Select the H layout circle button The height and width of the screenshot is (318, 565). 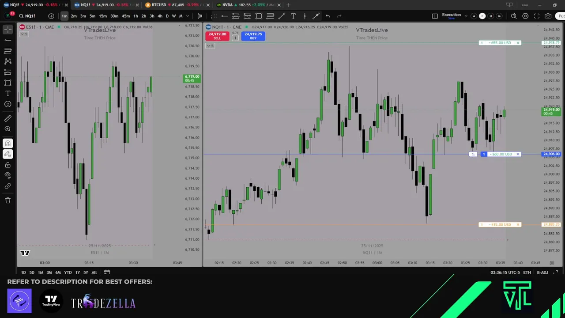tap(490, 16)
